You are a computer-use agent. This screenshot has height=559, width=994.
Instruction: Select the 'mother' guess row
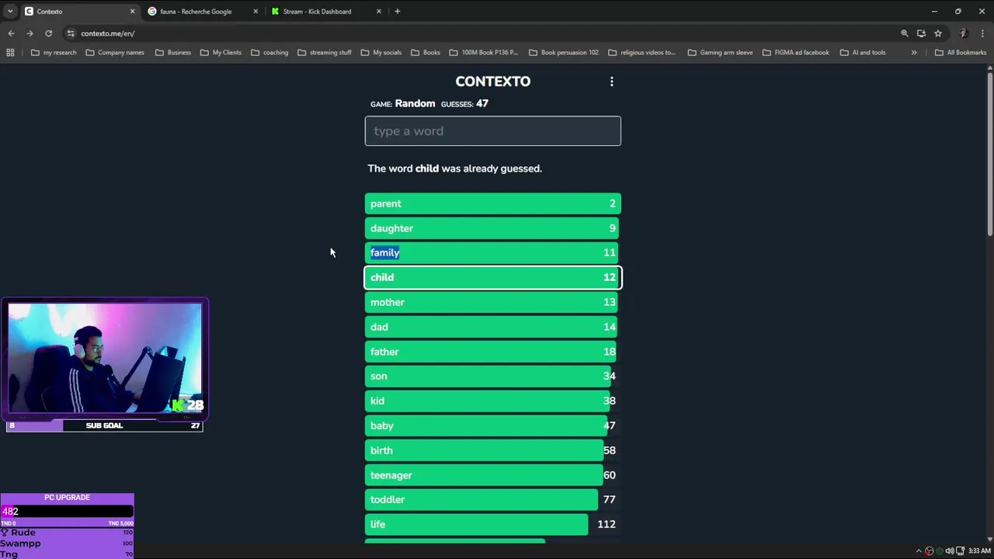point(493,302)
